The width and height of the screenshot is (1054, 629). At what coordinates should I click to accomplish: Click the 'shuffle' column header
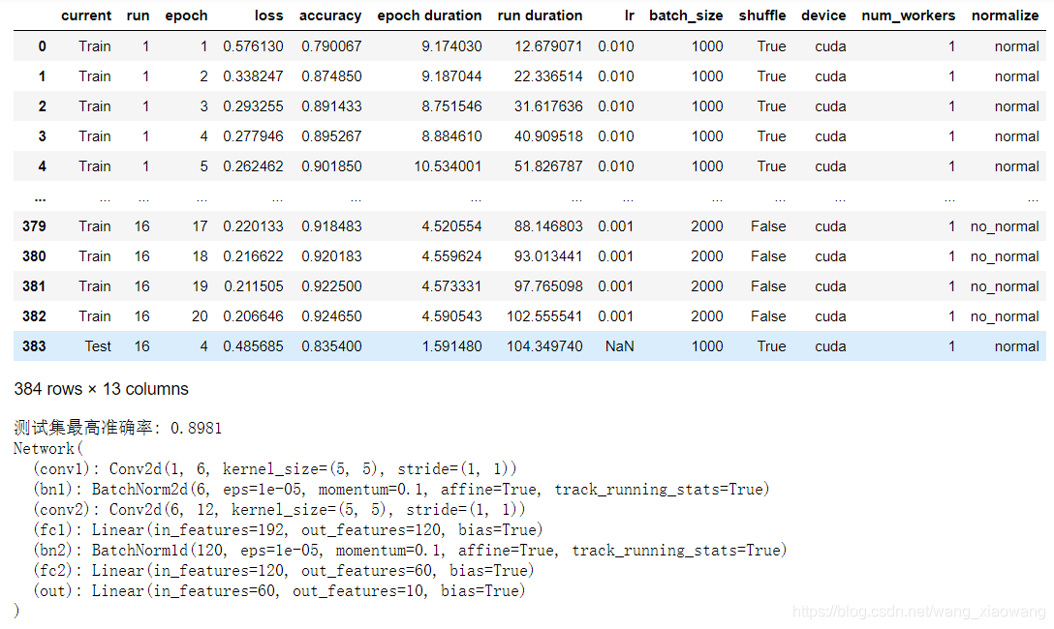coord(762,15)
